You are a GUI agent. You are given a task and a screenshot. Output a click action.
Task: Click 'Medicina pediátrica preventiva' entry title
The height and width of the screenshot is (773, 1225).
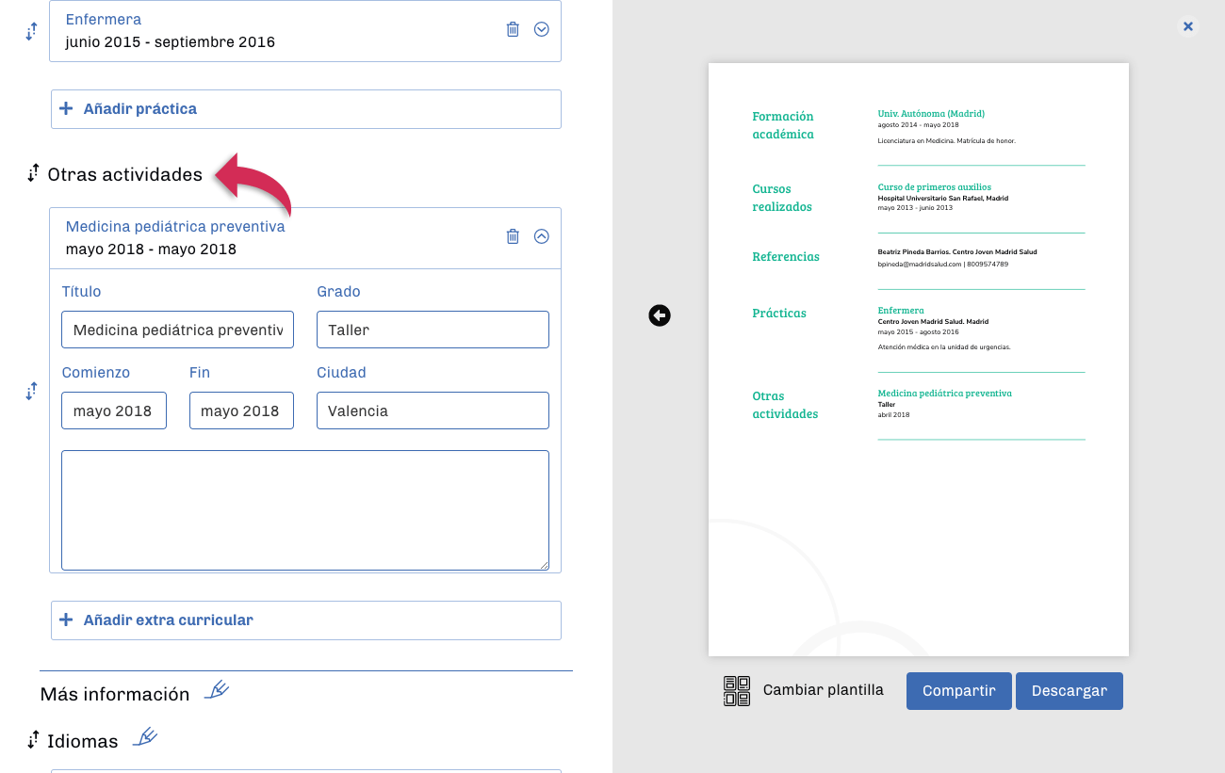(x=175, y=227)
